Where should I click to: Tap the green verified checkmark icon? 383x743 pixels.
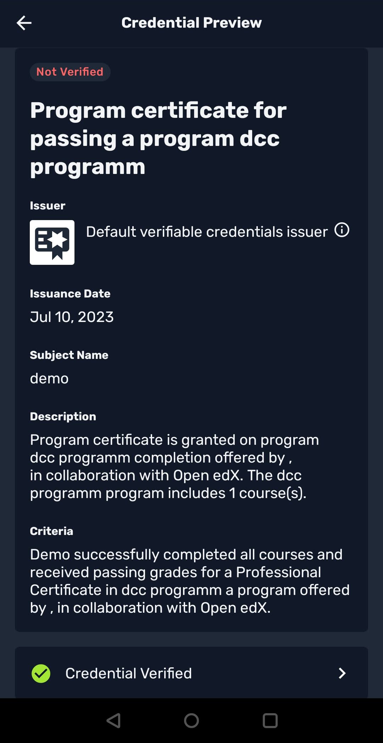point(41,673)
